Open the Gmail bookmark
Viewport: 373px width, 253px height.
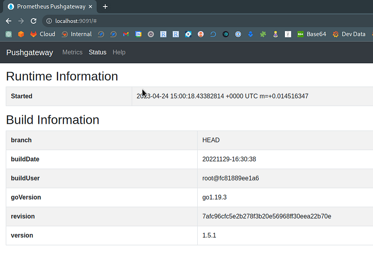click(x=126, y=34)
